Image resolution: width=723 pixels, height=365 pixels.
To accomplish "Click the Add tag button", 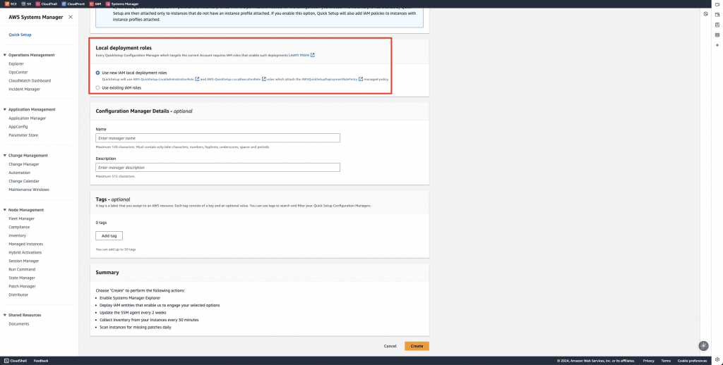I will click(x=109, y=235).
